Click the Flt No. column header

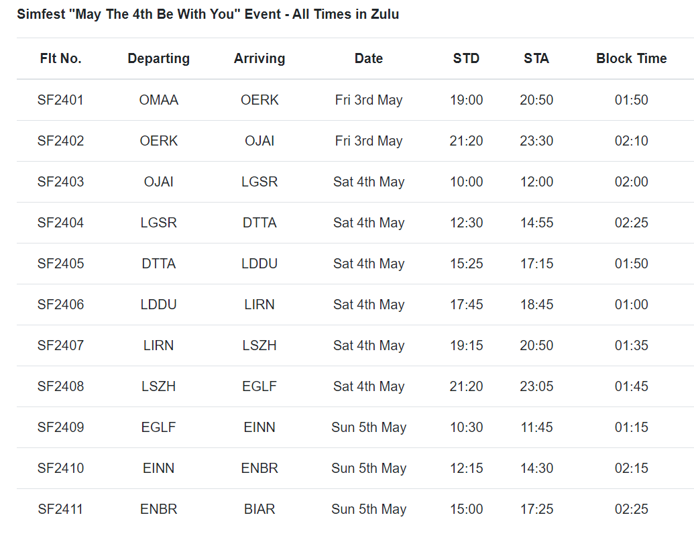(60, 58)
